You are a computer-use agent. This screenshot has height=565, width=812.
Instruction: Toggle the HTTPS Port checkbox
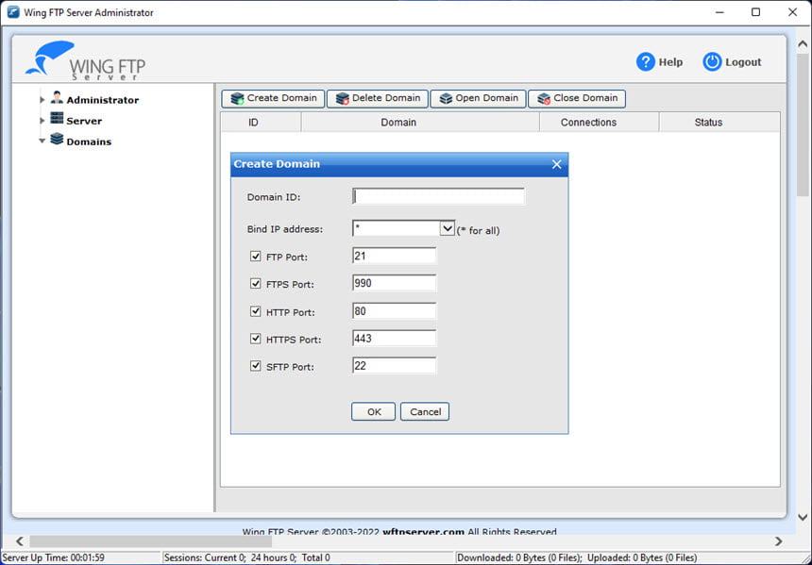(255, 339)
